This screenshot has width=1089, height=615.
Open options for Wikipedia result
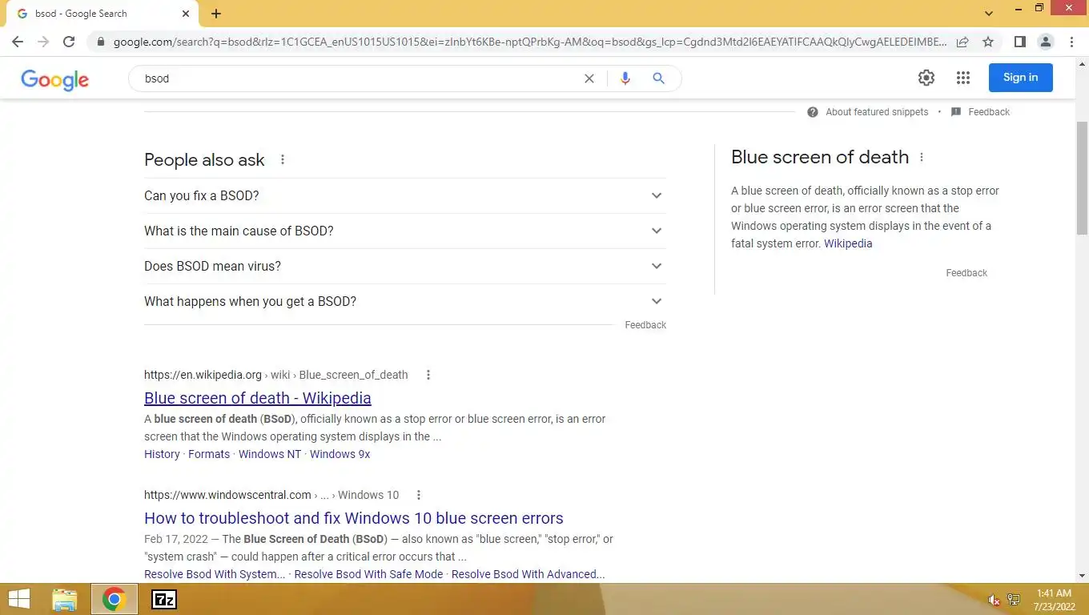428,375
